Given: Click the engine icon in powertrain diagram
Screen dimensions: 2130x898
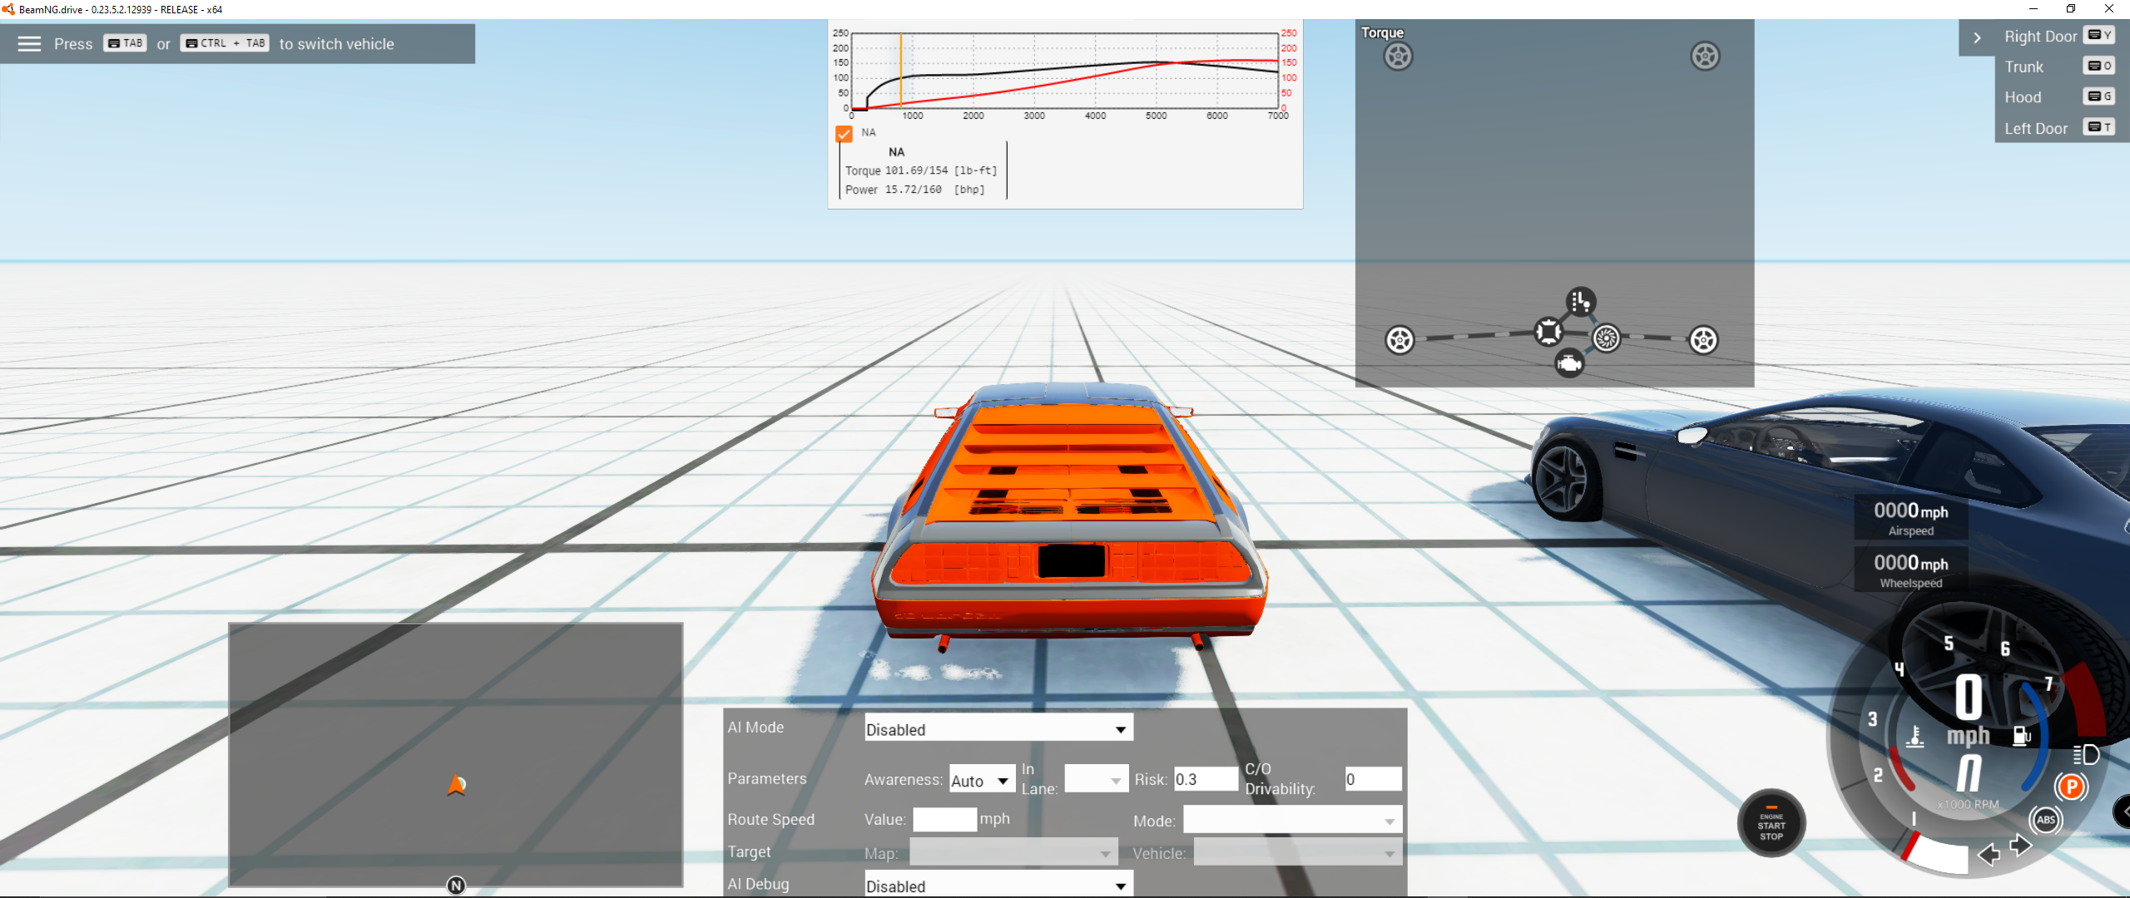Looking at the screenshot, I should click(1569, 363).
